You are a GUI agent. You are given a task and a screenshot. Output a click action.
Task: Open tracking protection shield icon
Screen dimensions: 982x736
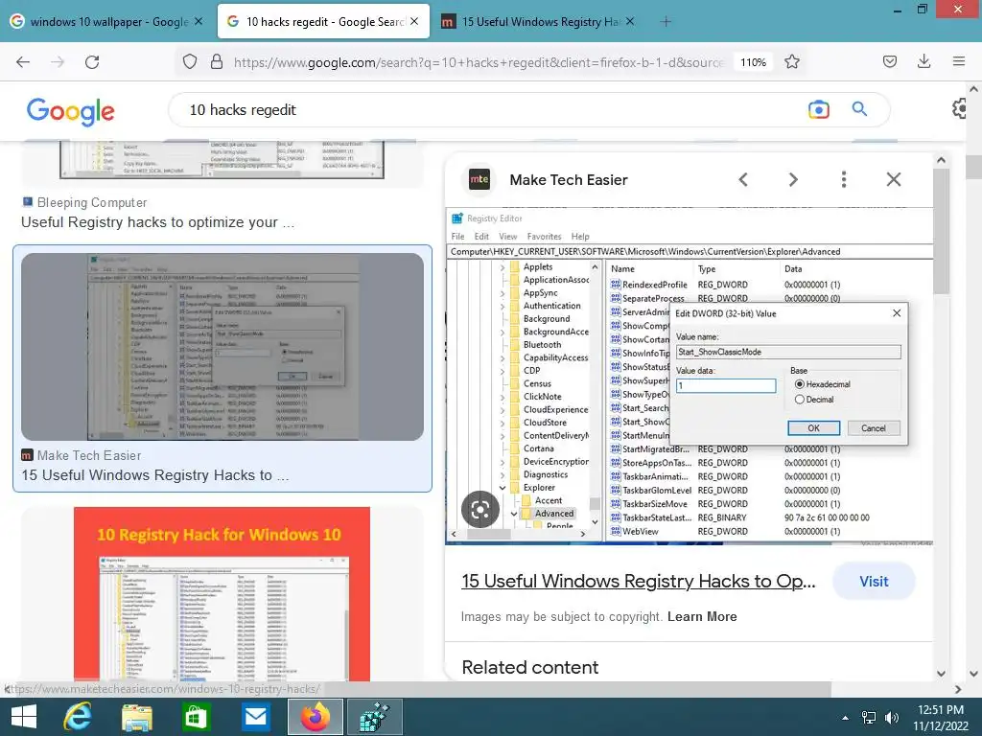pos(190,62)
